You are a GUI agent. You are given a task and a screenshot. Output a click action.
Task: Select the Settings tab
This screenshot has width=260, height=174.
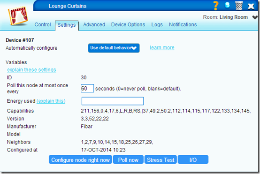[x=67, y=25]
